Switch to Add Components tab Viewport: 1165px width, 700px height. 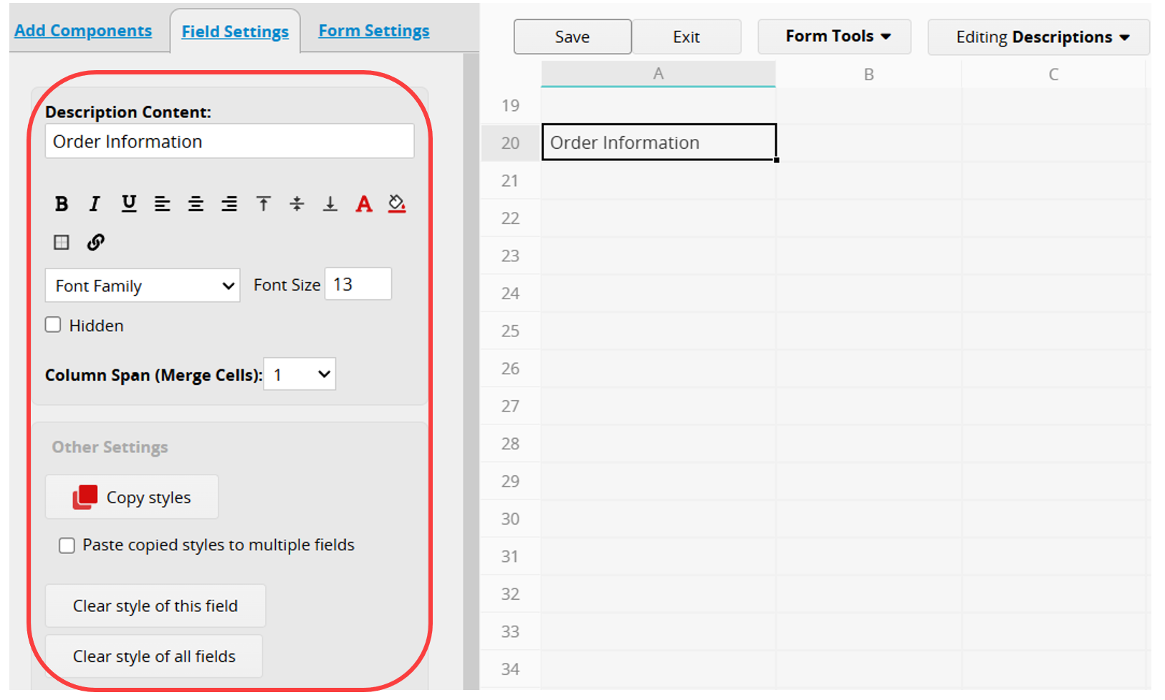pyautogui.click(x=83, y=31)
